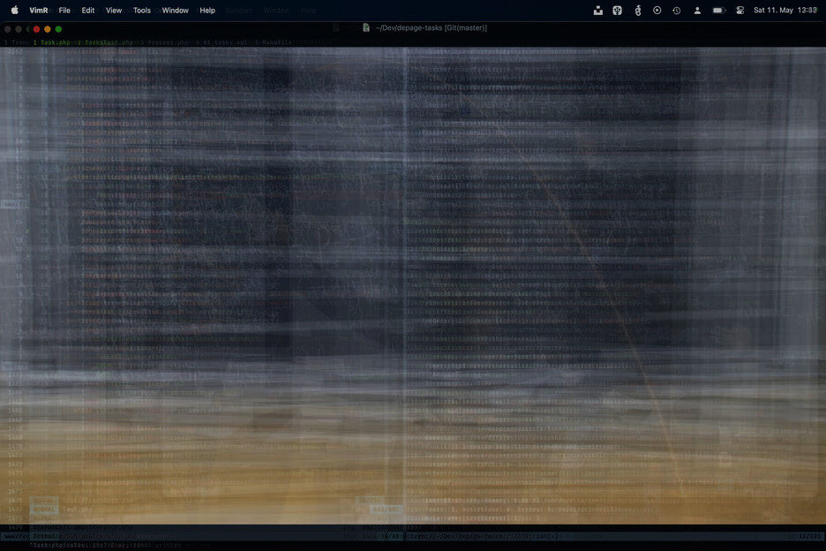The height and width of the screenshot is (551, 826).
Task: Click the inbox tray icon in the menu bar
Action: tap(598, 10)
